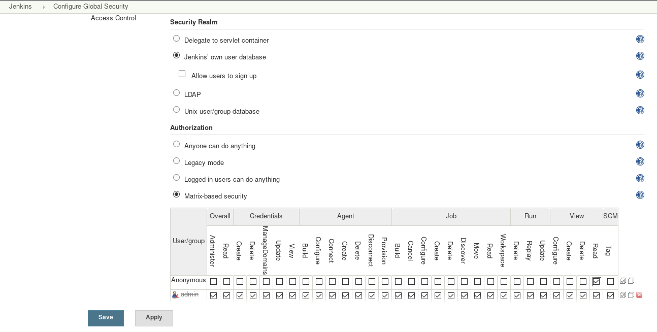Click the Configure Global Security breadcrumb
This screenshot has width=657, height=332.
click(x=90, y=7)
